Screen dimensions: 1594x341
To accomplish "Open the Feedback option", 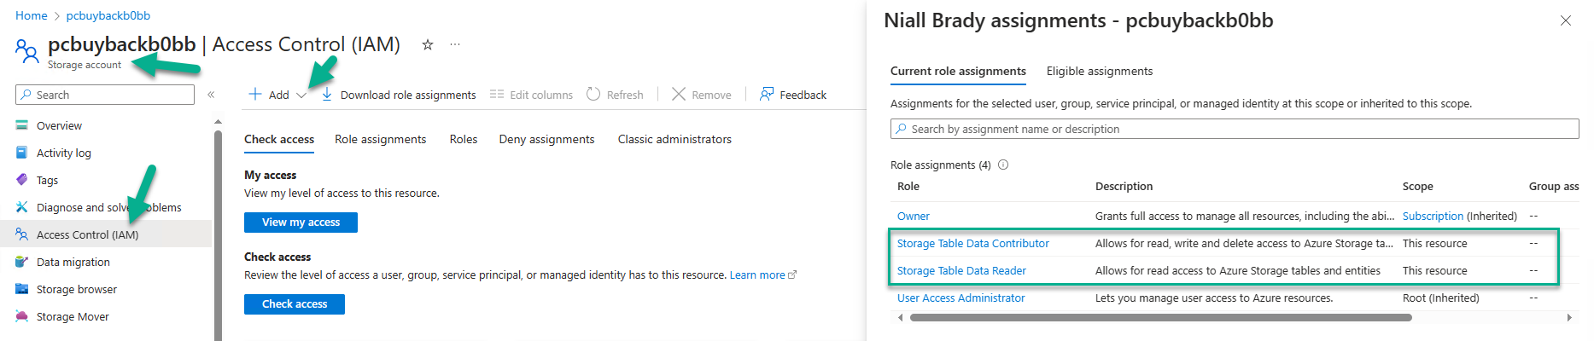I will pos(793,95).
